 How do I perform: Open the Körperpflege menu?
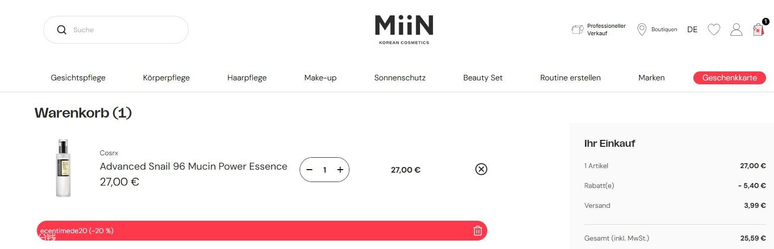(166, 78)
